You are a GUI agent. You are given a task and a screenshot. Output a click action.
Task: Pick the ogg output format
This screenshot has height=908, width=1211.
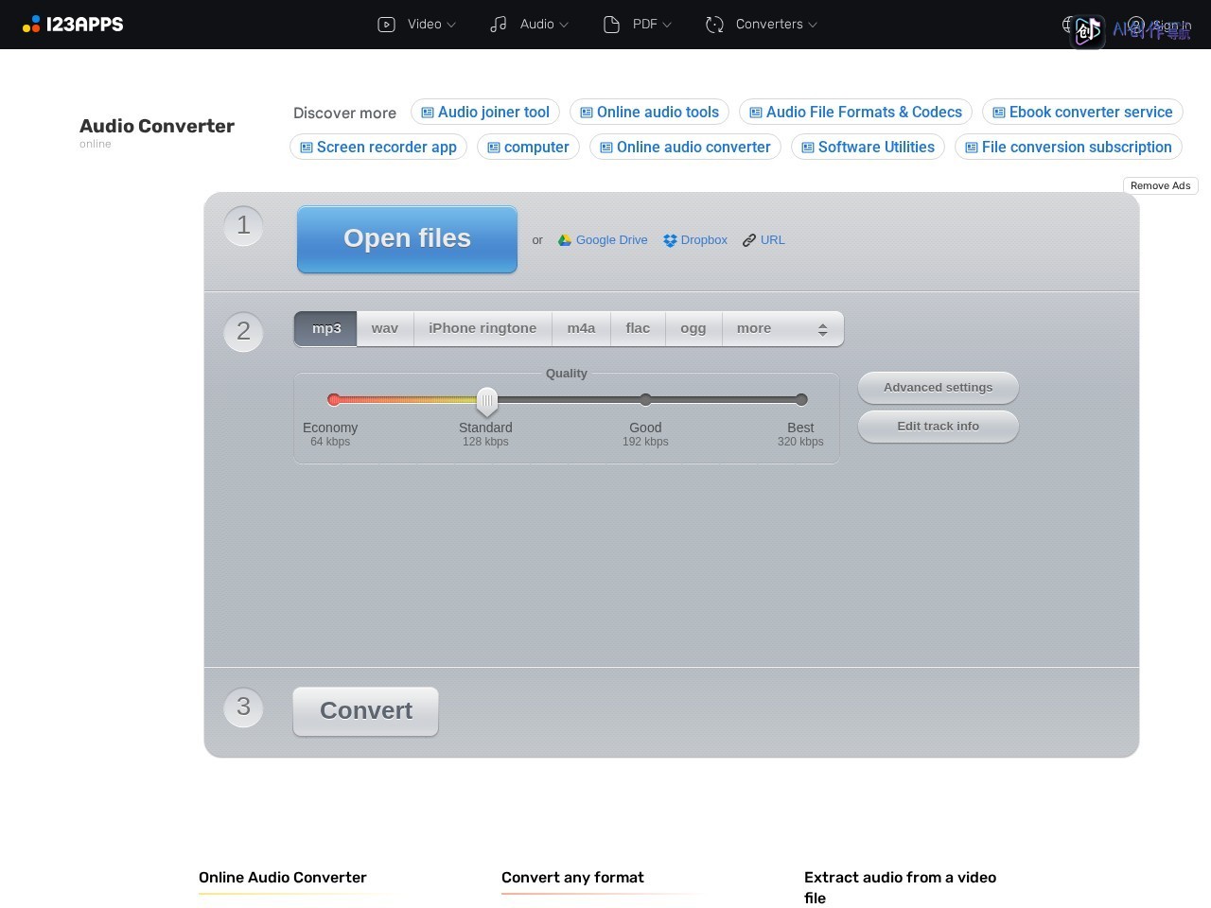tap(693, 328)
